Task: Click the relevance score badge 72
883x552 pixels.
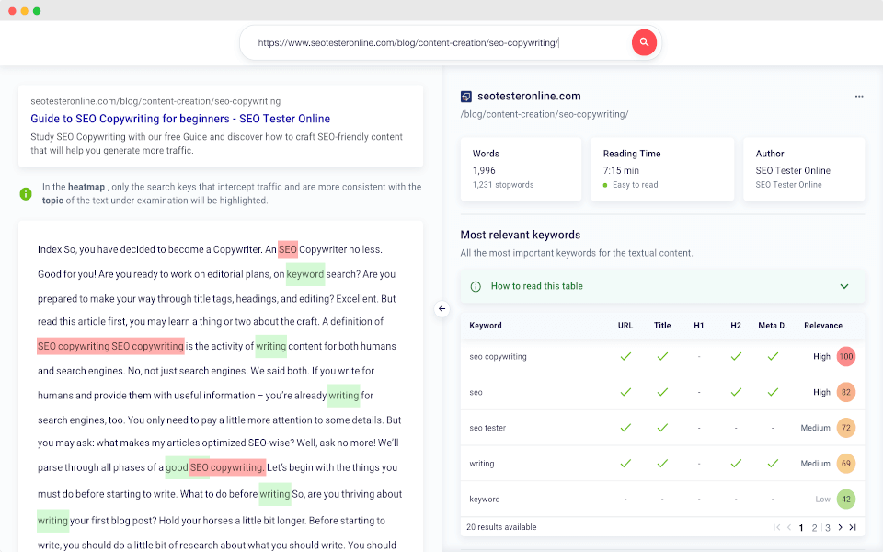Action: [846, 428]
